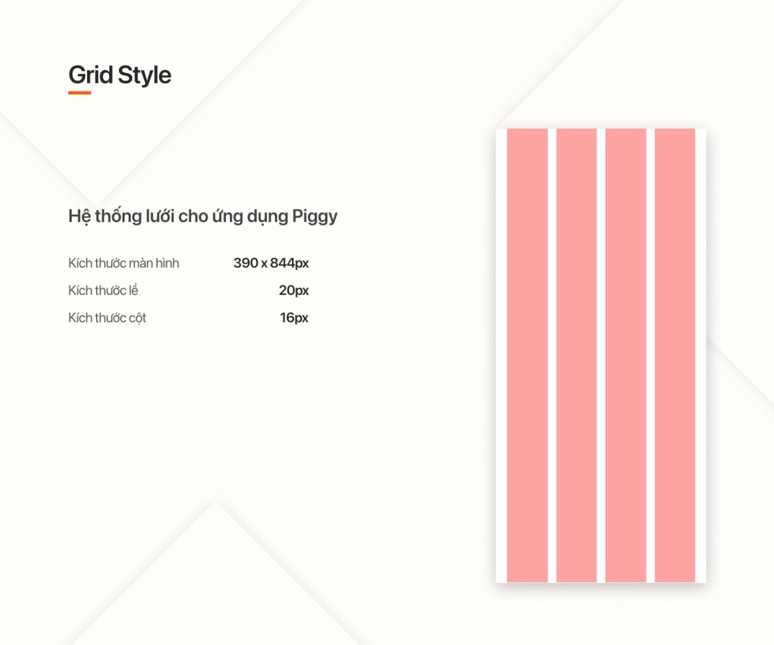774x645 pixels.
Task: Click the right white margin of phone frame
Action: pyautogui.click(x=701, y=355)
